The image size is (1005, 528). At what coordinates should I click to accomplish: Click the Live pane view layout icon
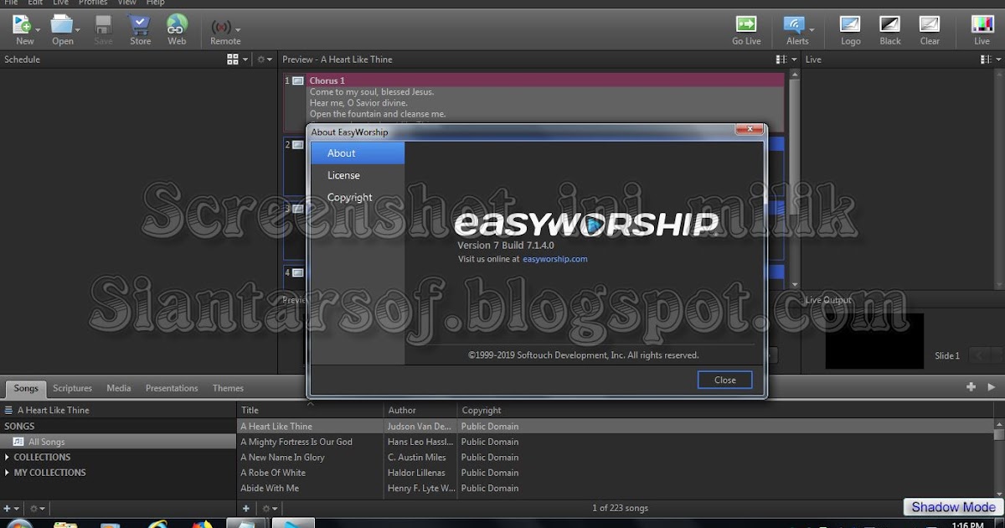coord(987,60)
